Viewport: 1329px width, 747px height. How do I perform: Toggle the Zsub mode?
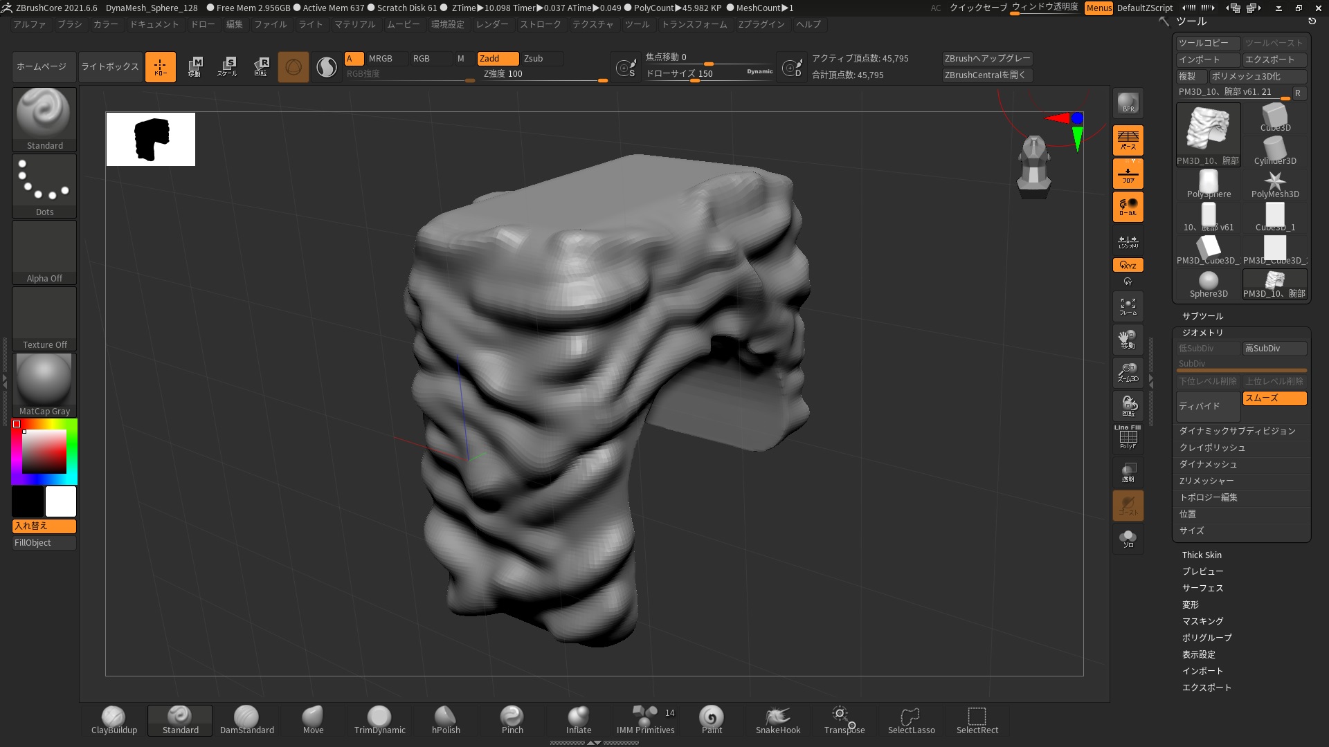(541, 59)
